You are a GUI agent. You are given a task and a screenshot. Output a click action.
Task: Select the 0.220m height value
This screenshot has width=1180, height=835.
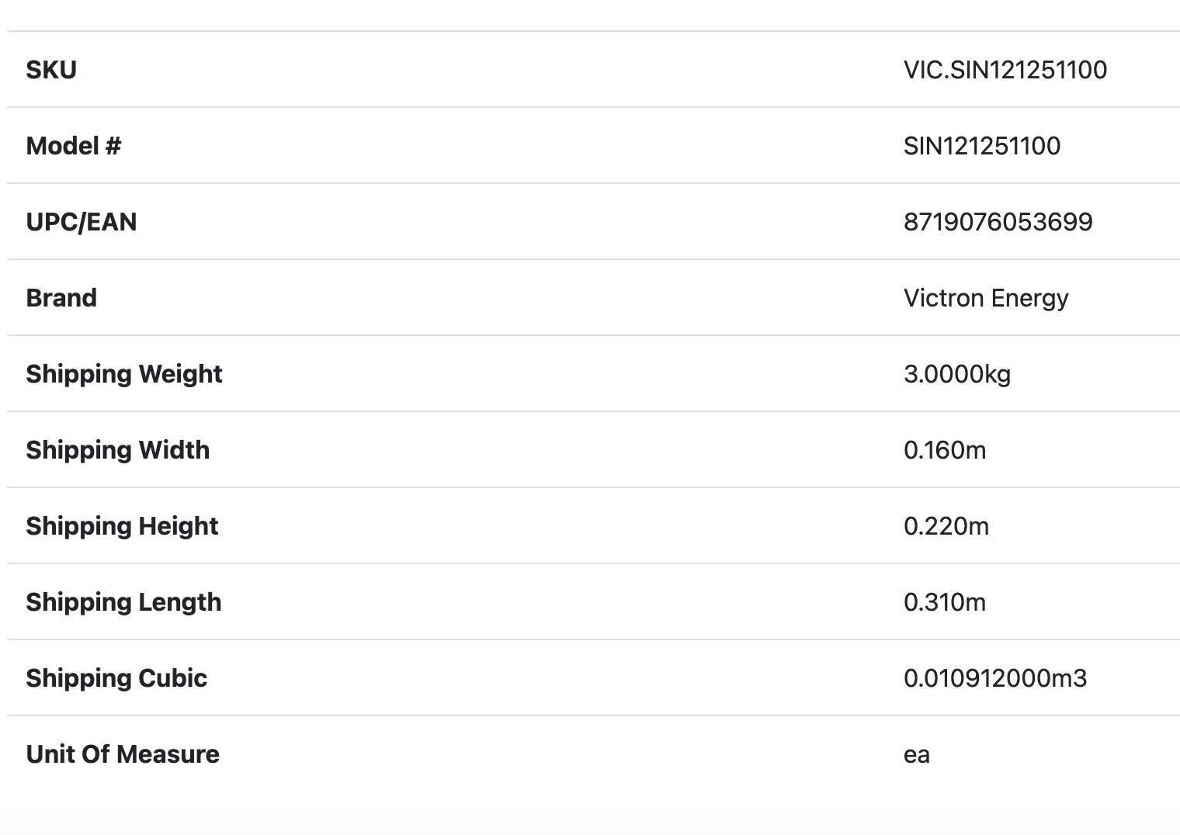coord(946,526)
